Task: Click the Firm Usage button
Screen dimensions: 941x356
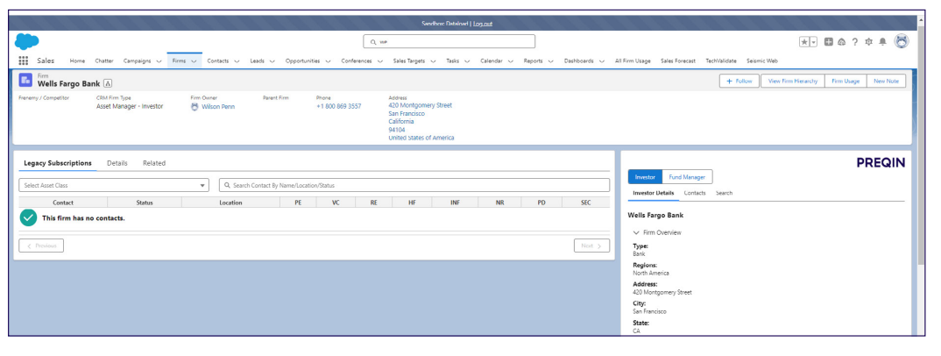Action: (845, 81)
